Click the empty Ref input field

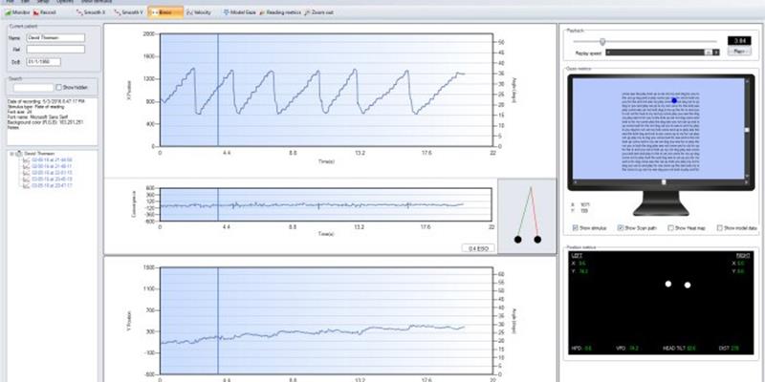55,50
